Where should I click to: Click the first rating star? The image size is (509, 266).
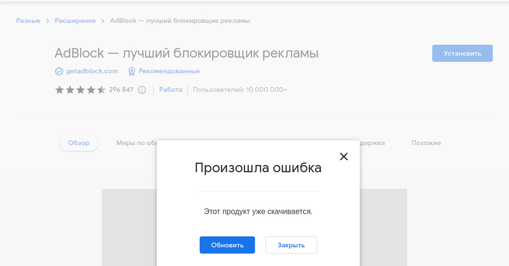click(x=59, y=89)
